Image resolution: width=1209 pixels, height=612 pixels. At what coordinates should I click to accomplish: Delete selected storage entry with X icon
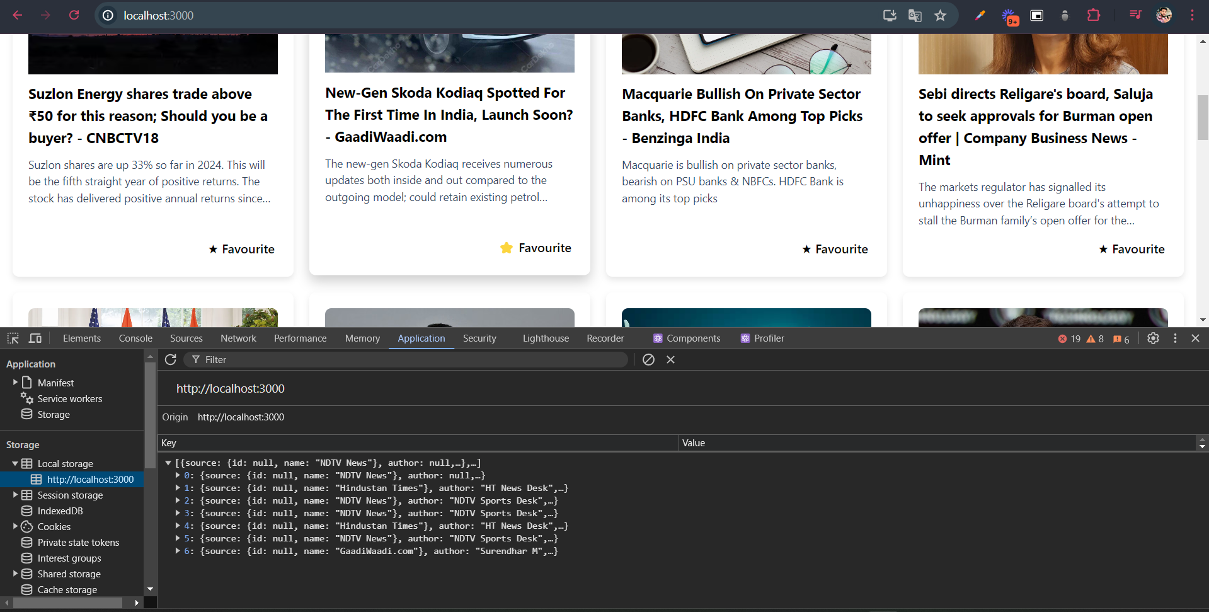(670, 359)
